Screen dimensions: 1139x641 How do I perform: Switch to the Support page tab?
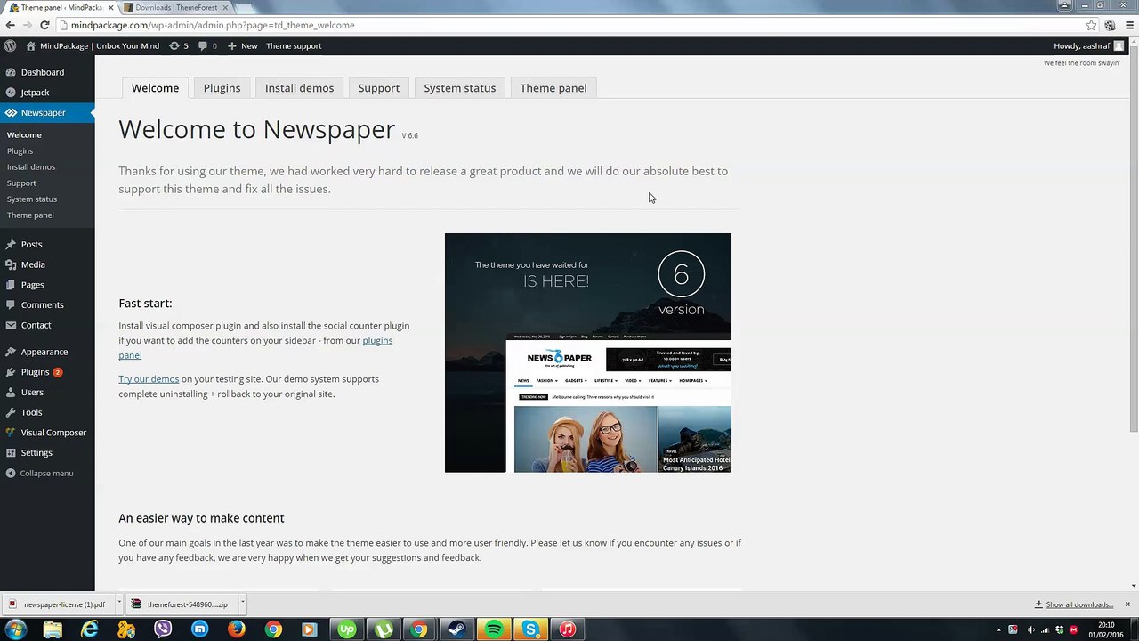tap(378, 88)
